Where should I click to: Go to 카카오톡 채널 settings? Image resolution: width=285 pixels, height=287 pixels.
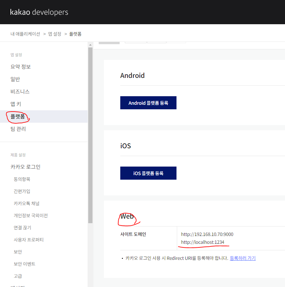click(26, 203)
